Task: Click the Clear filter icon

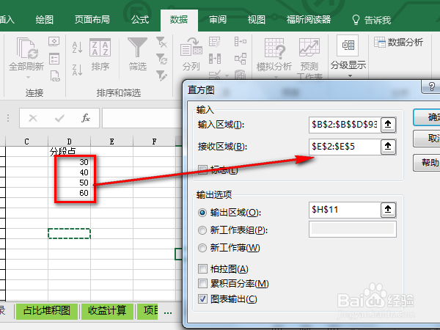Action: point(161,42)
